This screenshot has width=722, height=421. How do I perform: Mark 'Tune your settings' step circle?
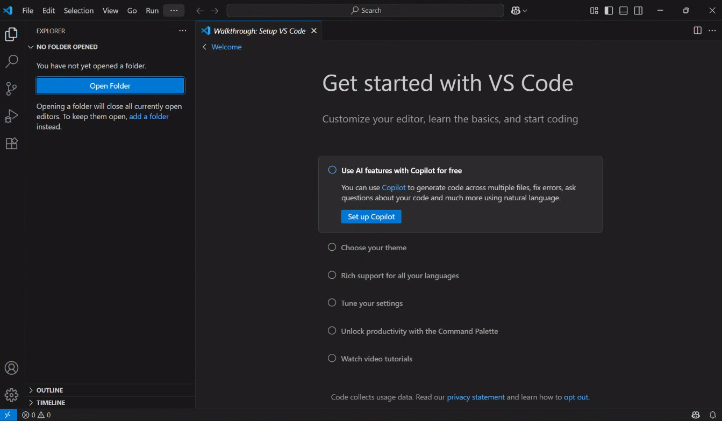[x=332, y=303]
